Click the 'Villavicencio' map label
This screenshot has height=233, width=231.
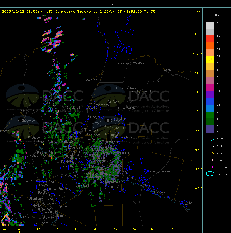(x=56, y=103)
